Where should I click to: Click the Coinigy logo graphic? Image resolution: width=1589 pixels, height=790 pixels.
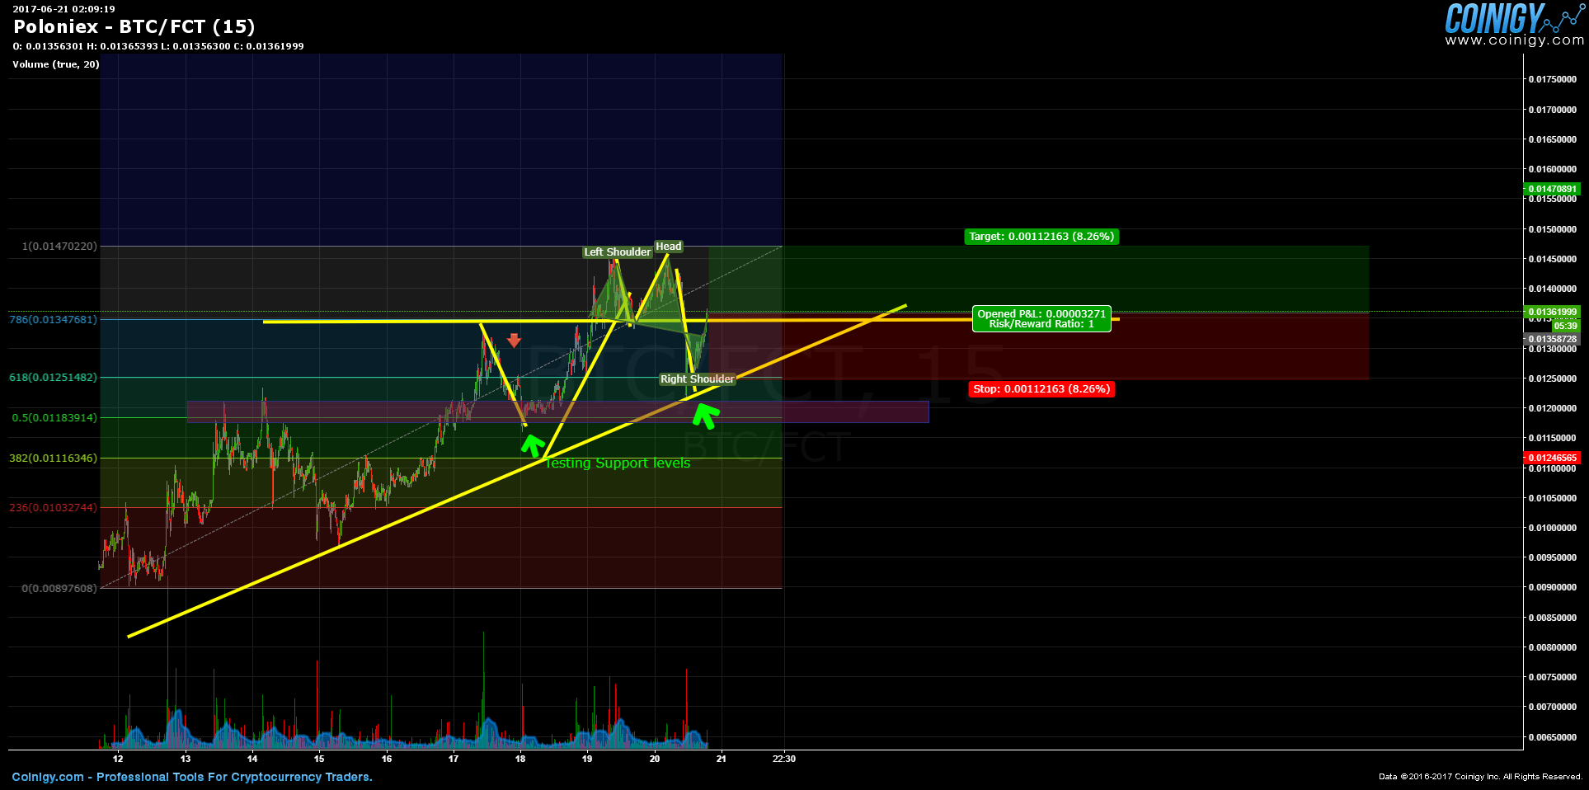tap(1494, 16)
